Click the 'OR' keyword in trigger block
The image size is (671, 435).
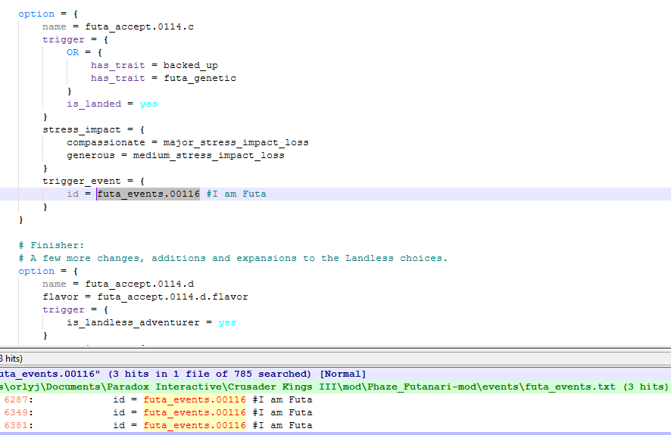tap(73, 52)
